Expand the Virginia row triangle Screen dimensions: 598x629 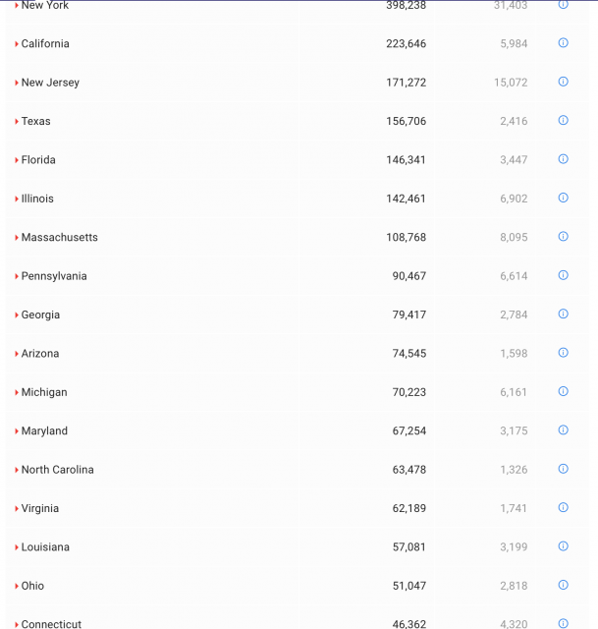coord(17,509)
